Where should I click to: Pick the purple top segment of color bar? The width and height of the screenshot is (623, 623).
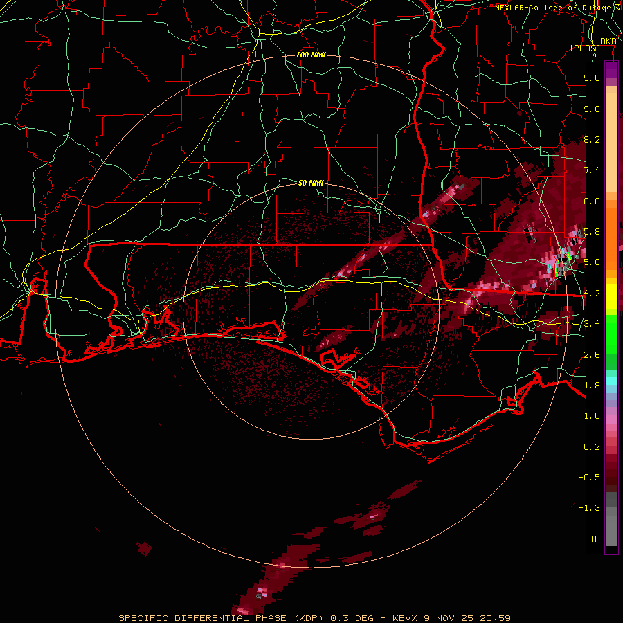pyautogui.click(x=611, y=69)
